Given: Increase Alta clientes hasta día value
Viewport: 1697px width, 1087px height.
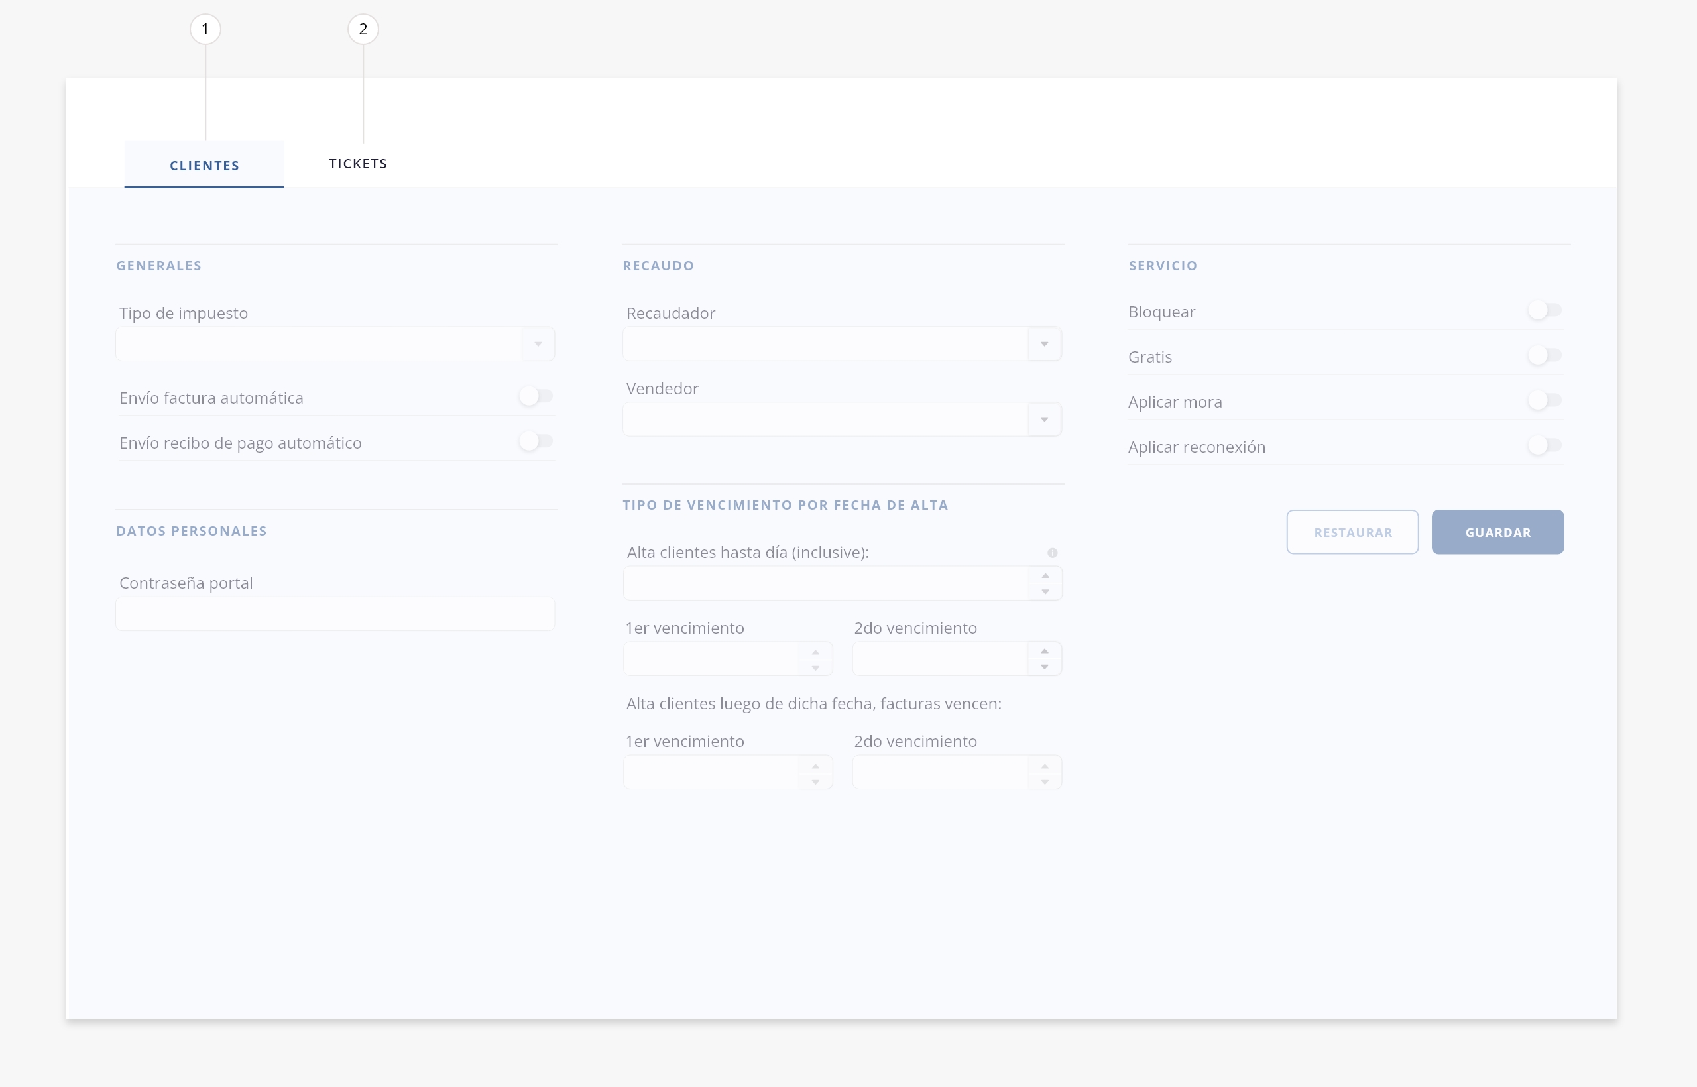Looking at the screenshot, I should 1045,575.
